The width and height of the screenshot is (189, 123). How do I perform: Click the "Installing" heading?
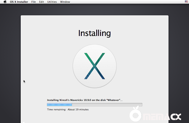94,33
